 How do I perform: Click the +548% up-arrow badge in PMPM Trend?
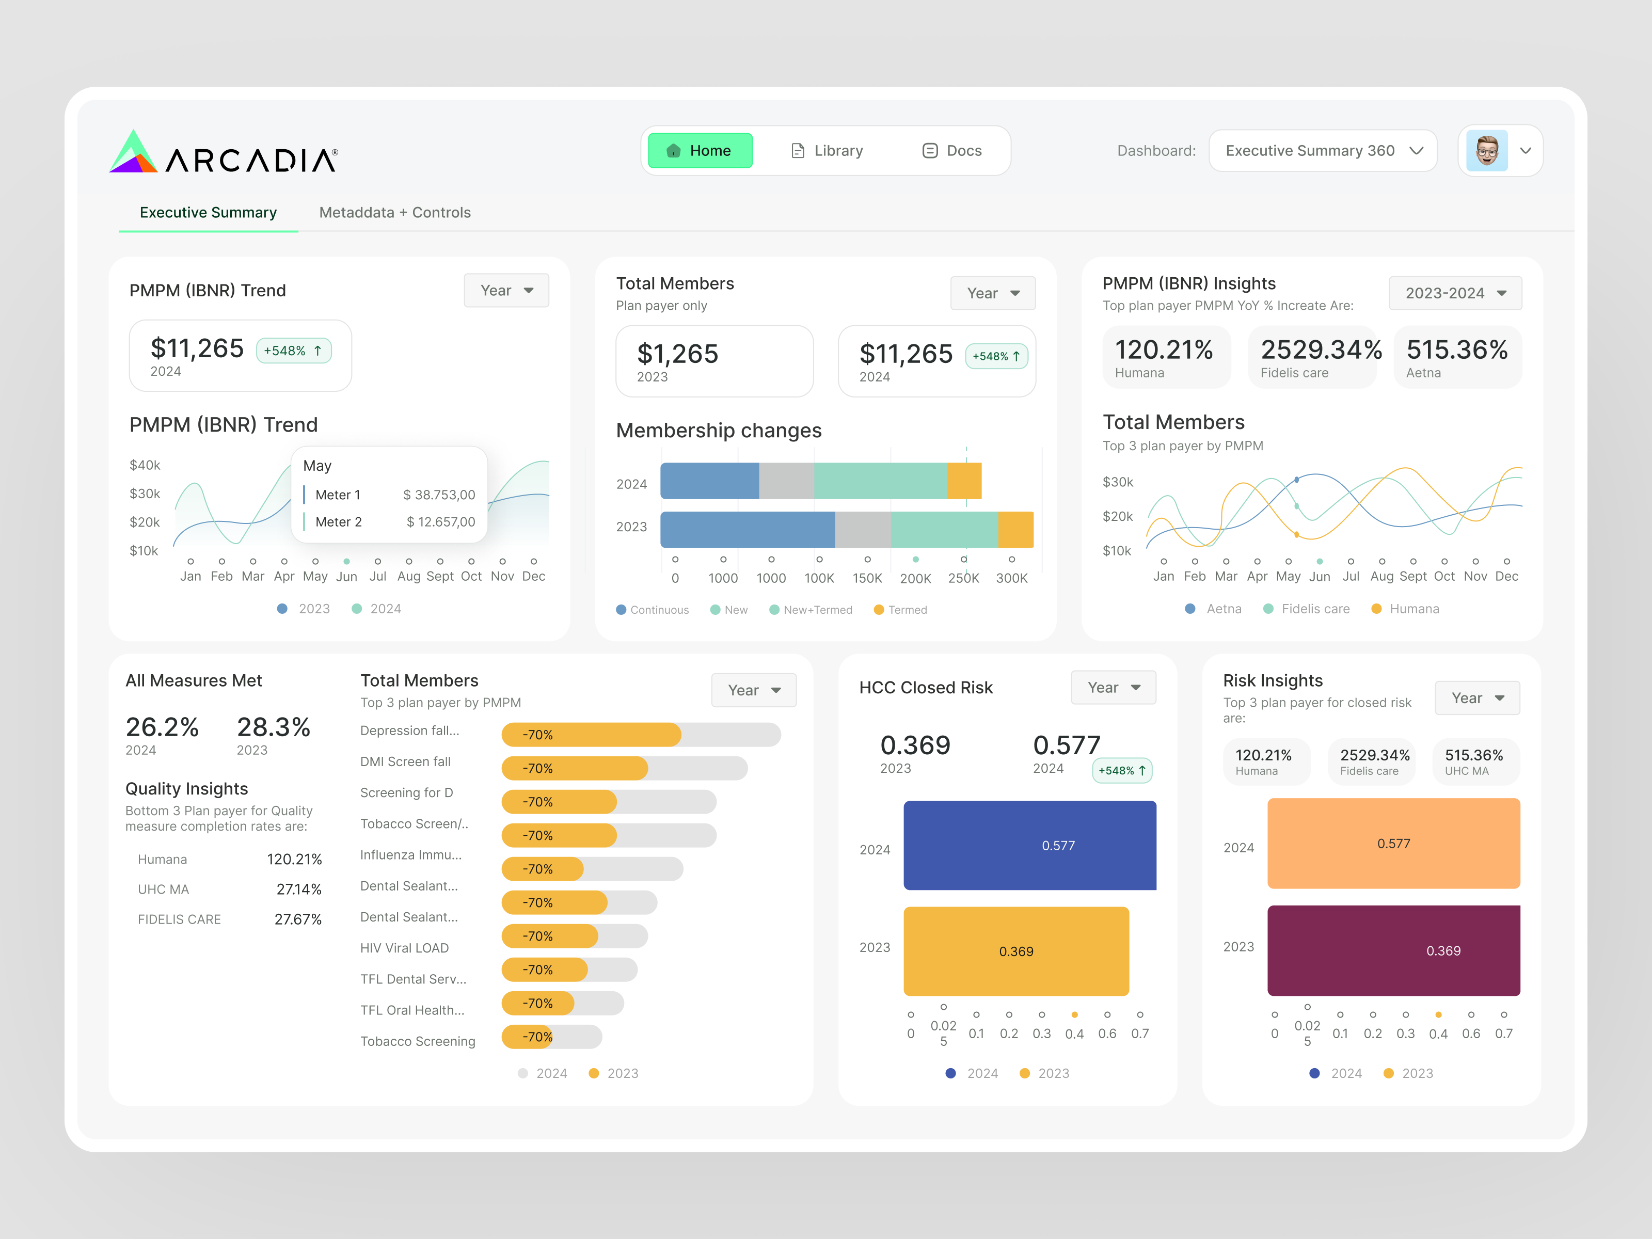[x=294, y=351]
